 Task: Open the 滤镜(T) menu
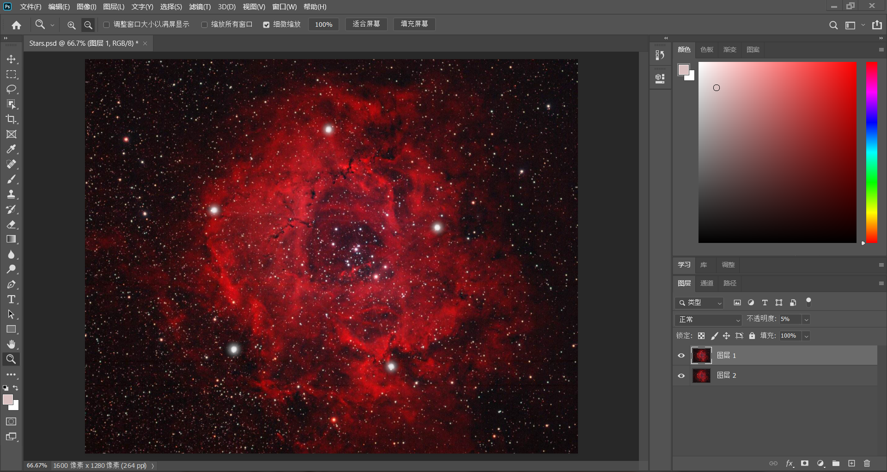[200, 7]
